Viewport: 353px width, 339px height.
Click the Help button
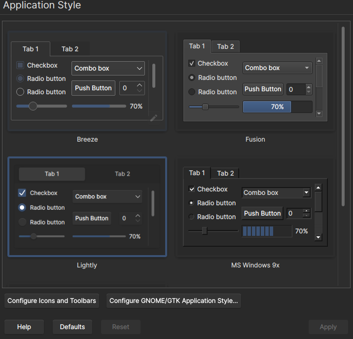click(24, 327)
